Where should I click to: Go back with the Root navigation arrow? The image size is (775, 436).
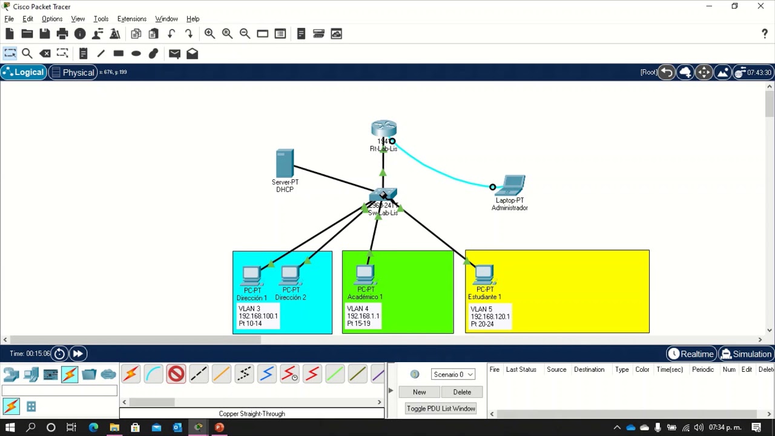tap(666, 72)
